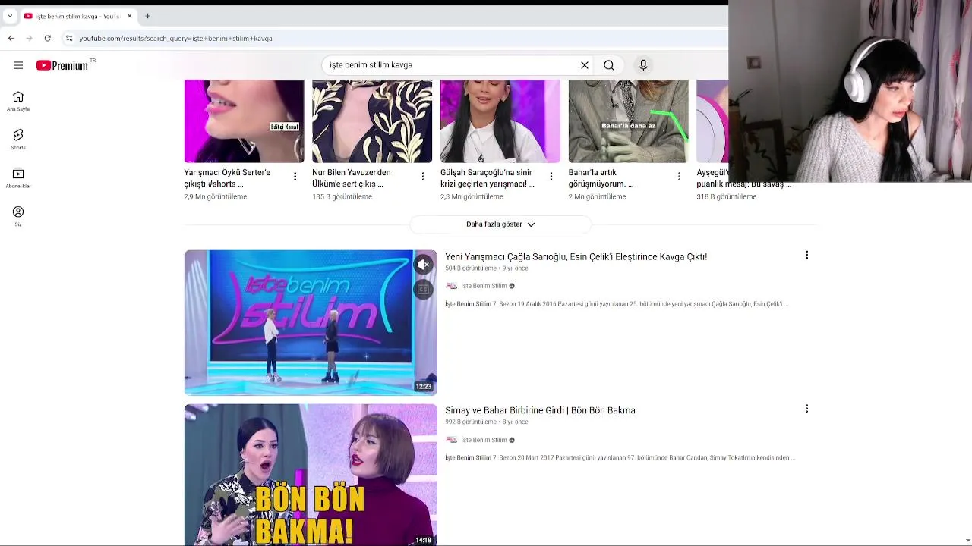Click second video channel avatar icon

451,440
